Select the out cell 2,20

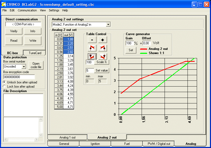tap(69, 44)
